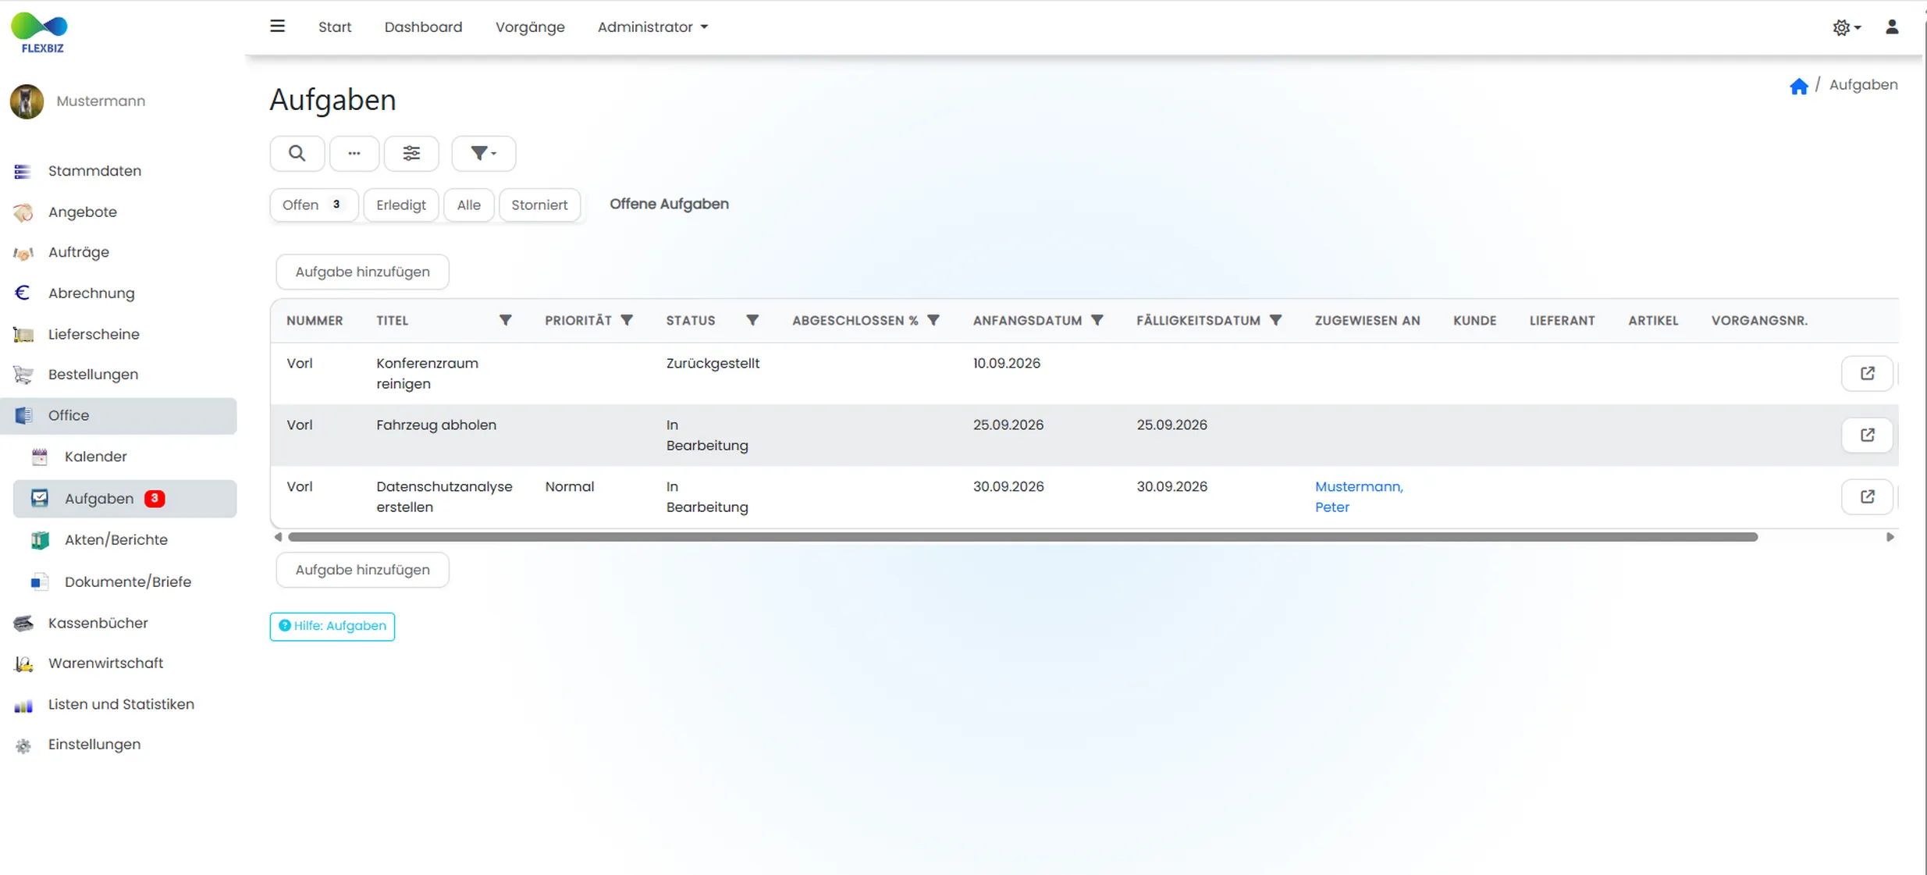Viewport: 1927px width, 875px height.
Task: Filter the Priorität column
Action: (627, 321)
